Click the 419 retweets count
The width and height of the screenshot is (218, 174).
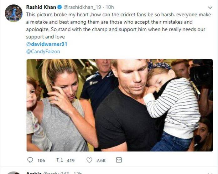pyautogui.click(x=70, y=161)
